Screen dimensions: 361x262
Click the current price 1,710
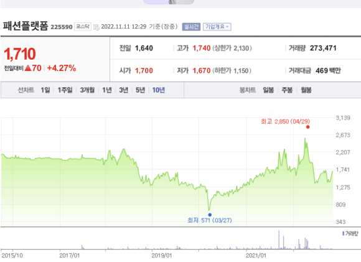click(x=20, y=54)
